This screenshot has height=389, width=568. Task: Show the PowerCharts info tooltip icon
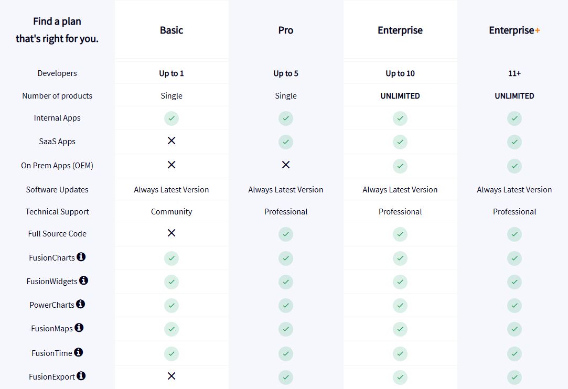coord(80,304)
